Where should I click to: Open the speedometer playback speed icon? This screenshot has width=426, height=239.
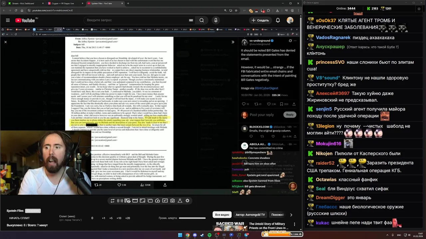[157, 200]
